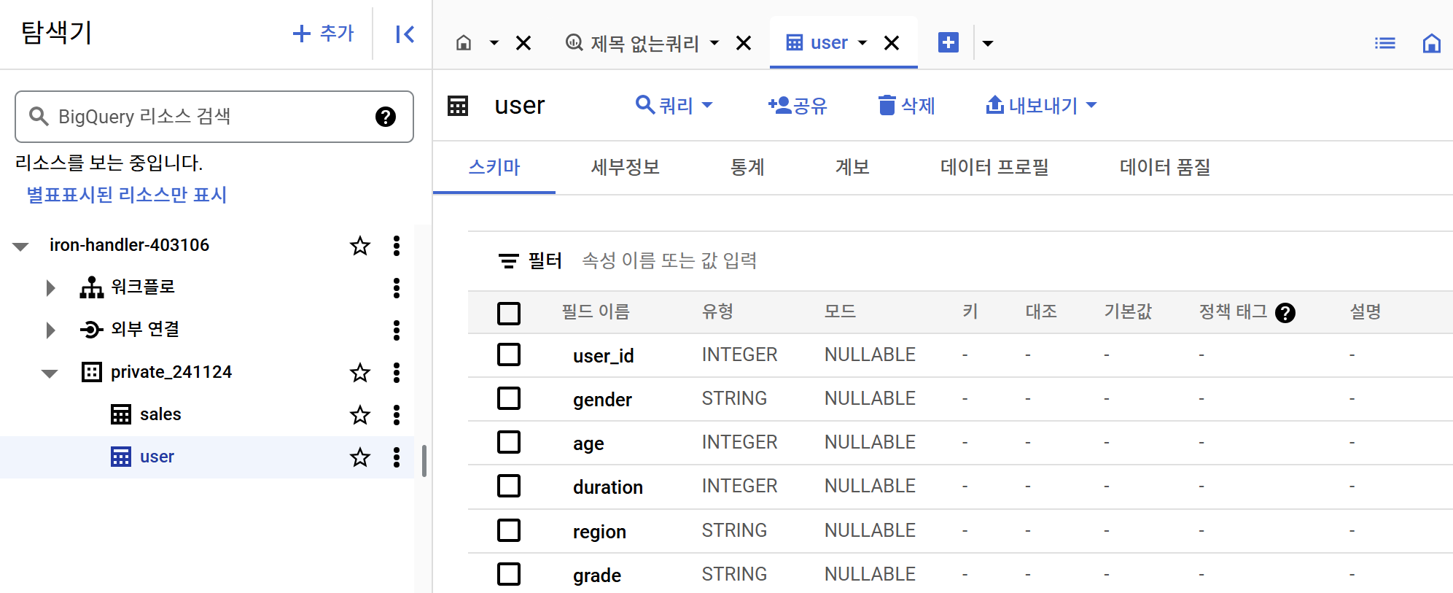Click the table icon next to the user title

tap(458, 106)
